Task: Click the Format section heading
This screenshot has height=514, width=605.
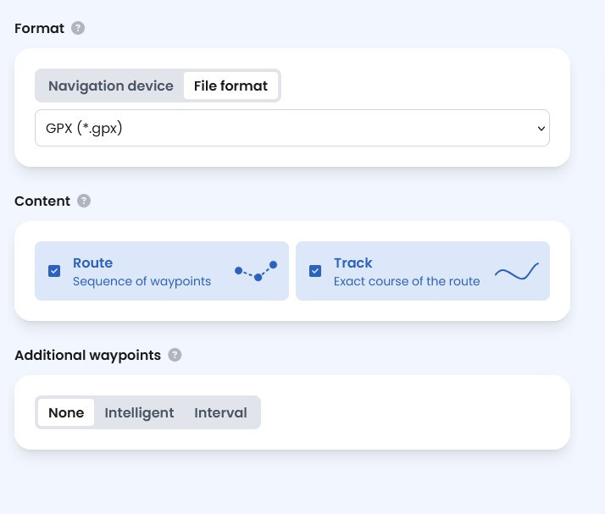Action: (39, 29)
